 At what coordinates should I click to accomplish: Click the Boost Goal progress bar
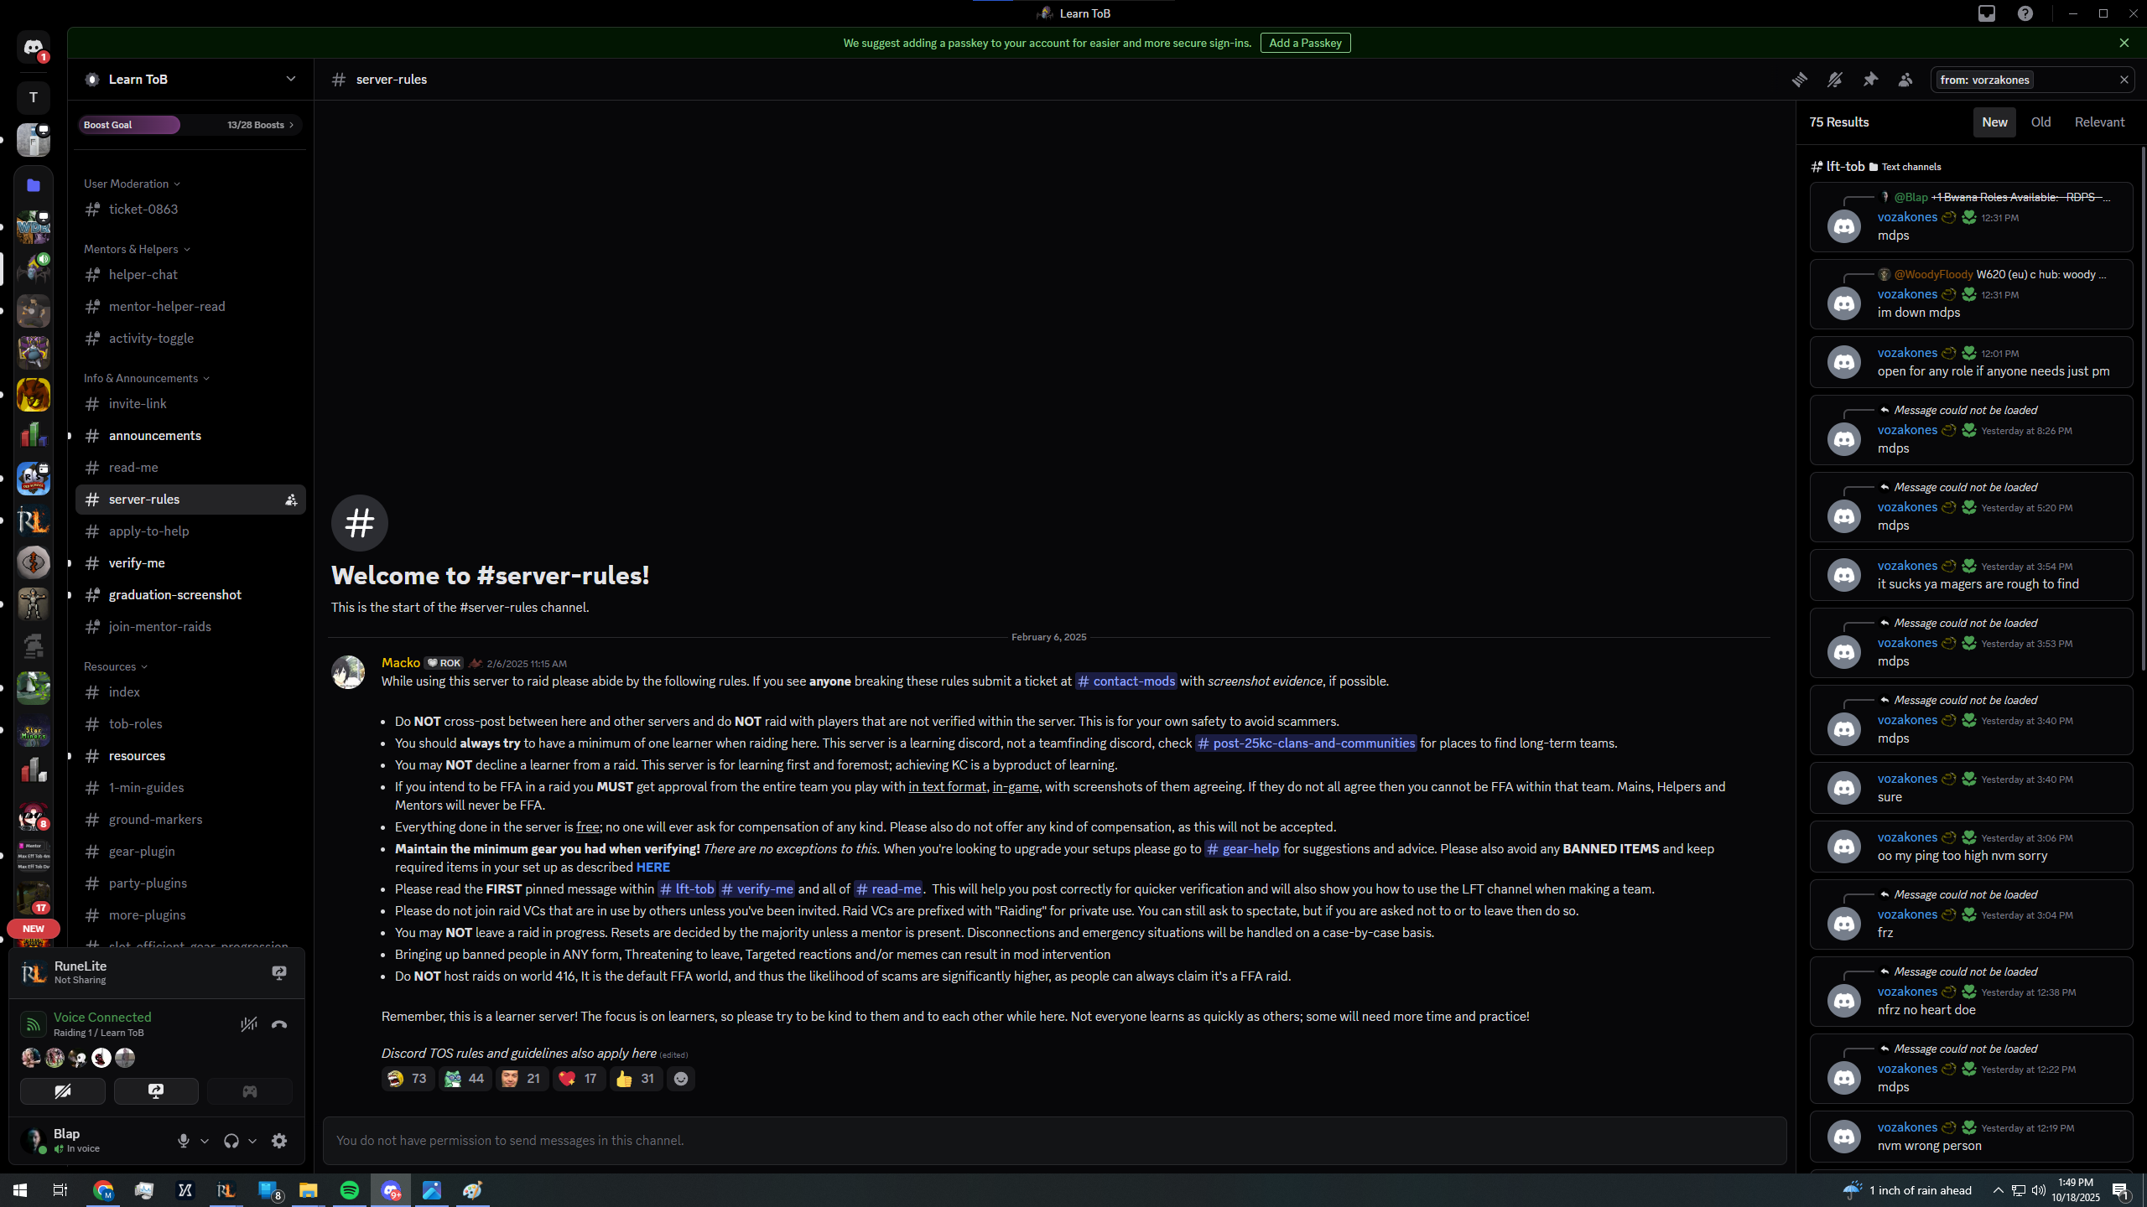point(190,125)
